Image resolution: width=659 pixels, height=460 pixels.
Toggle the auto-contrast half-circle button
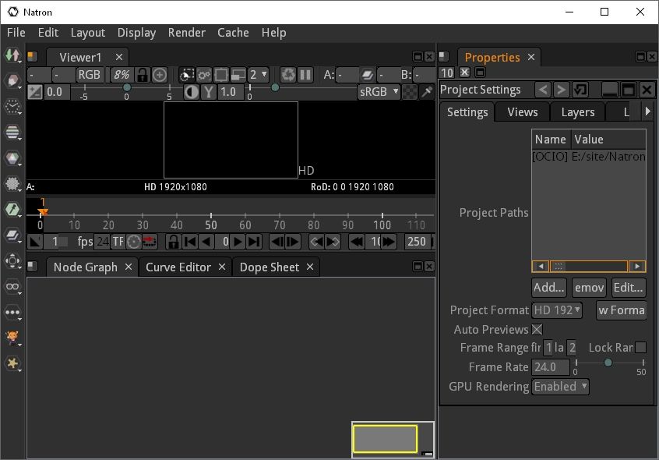click(192, 92)
